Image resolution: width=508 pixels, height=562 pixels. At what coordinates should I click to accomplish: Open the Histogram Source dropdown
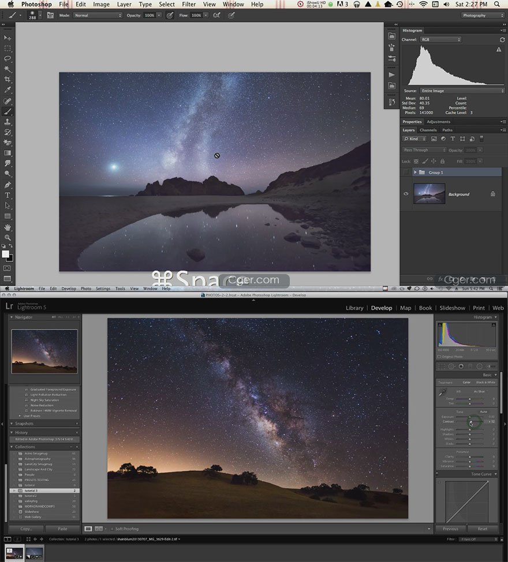(x=462, y=91)
